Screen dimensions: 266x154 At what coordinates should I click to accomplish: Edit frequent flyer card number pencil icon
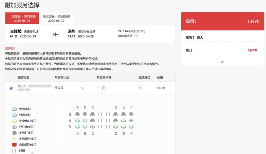(x=104, y=88)
